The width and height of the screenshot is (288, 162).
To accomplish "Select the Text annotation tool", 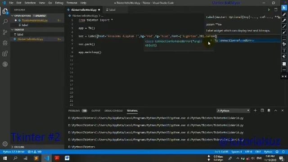I will point(284,50).
